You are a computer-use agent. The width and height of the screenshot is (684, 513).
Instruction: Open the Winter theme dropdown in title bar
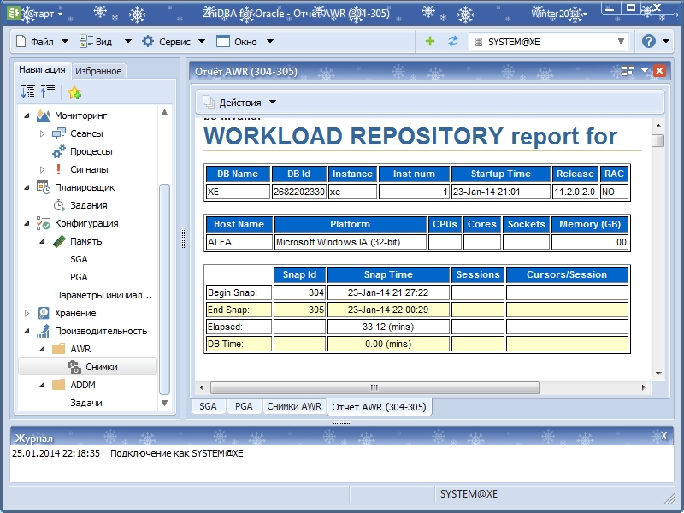click(559, 14)
